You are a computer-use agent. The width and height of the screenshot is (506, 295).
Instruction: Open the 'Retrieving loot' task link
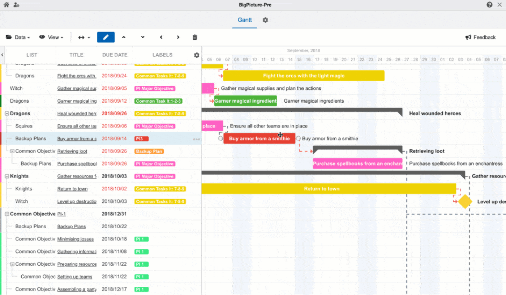coord(72,151)
